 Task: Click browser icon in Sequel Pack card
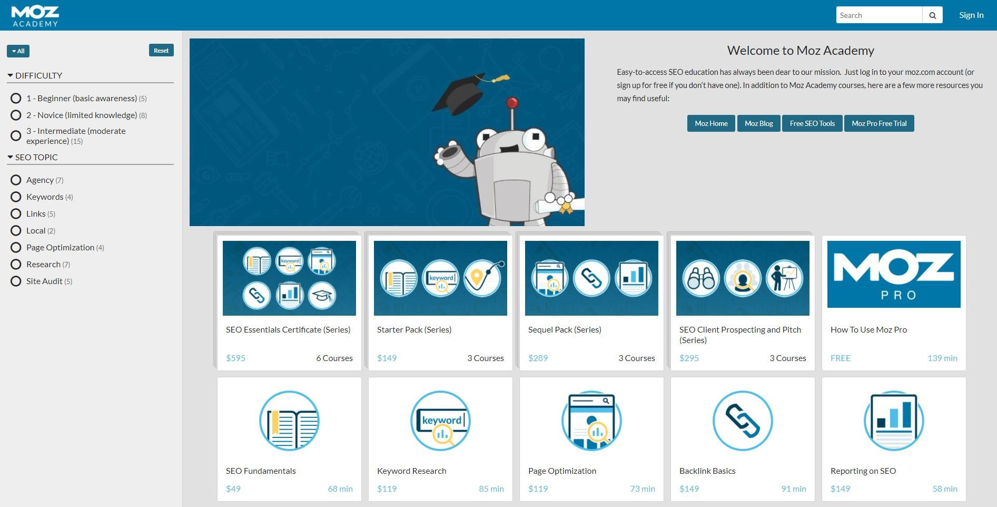550,278
